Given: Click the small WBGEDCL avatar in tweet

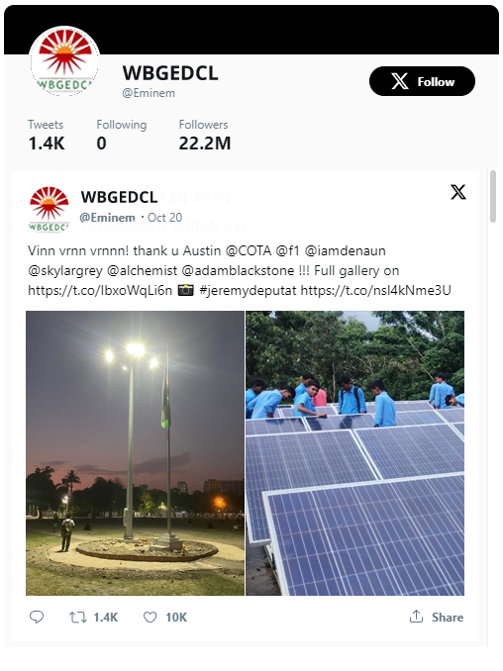Looking at the screenshot, I should pyautogui.click(x=49, y=209).
